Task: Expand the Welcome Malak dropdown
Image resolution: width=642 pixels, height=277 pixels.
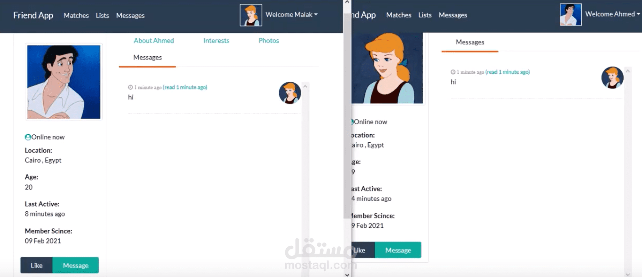Action: point(292,15)
